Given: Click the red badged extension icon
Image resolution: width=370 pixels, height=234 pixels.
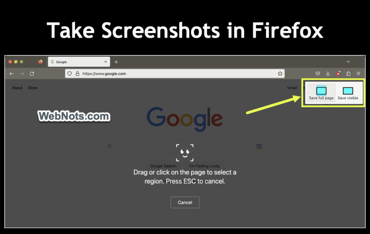Looking at the screenshot, I should pos(338,73).
